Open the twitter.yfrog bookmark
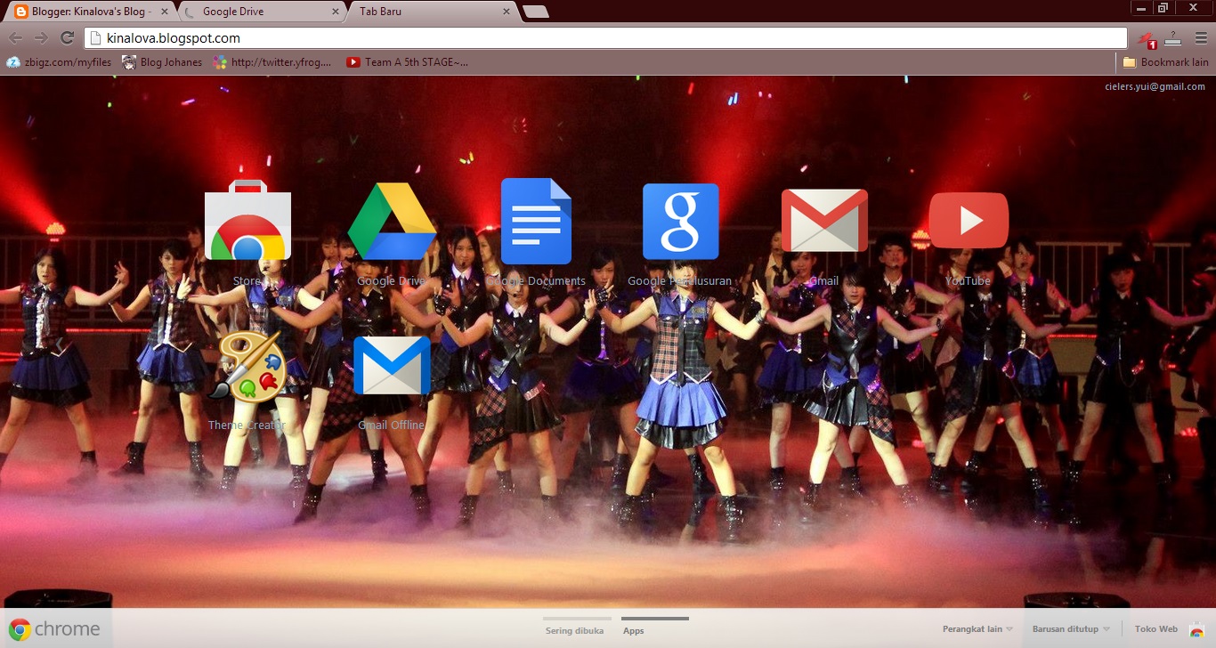The width and height of the screenshot is (1216, 648). [272, 62]
